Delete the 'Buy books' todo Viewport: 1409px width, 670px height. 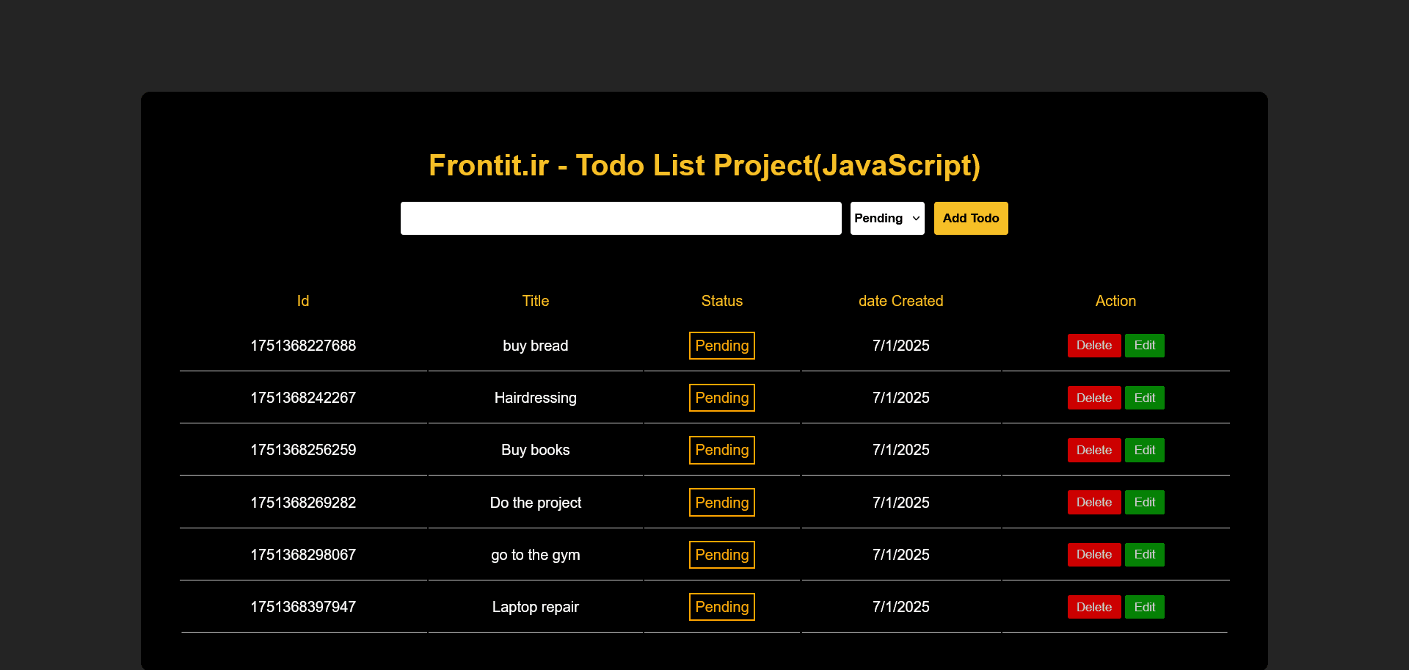coord(1093,450)
